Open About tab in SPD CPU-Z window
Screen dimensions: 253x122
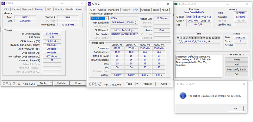click(x=165, y=10)
